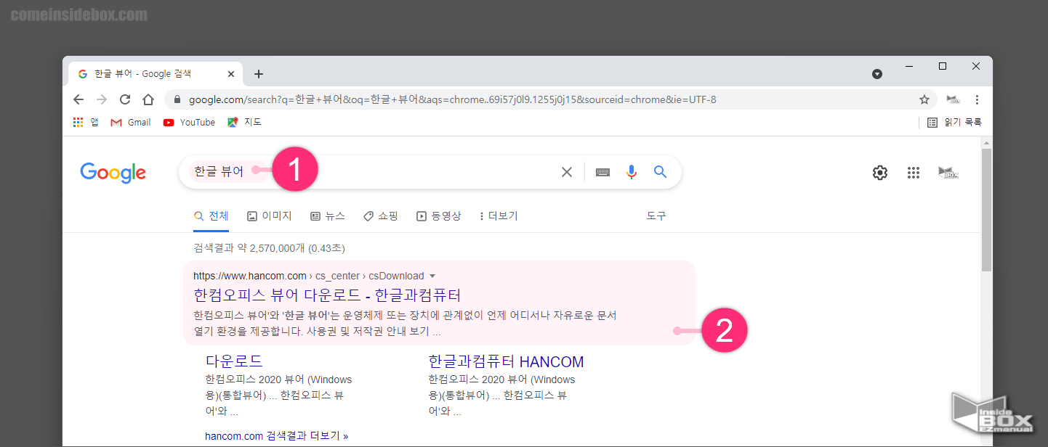1048x447 pixels.
Task: Open the on-screen keyboard input tool
Action: [x=602, y=172]
